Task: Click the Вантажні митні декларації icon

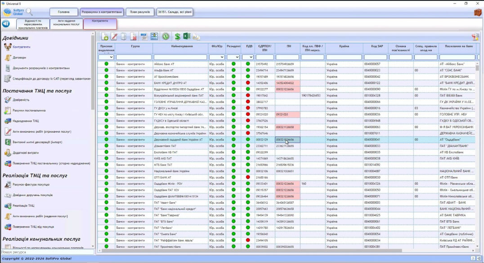Action: tap(8, 142)
